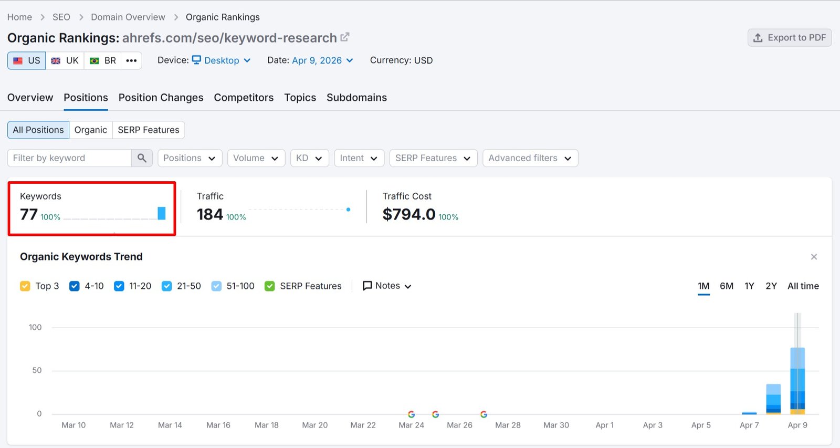Expand the Intent filter dropdown

(359, 158)
